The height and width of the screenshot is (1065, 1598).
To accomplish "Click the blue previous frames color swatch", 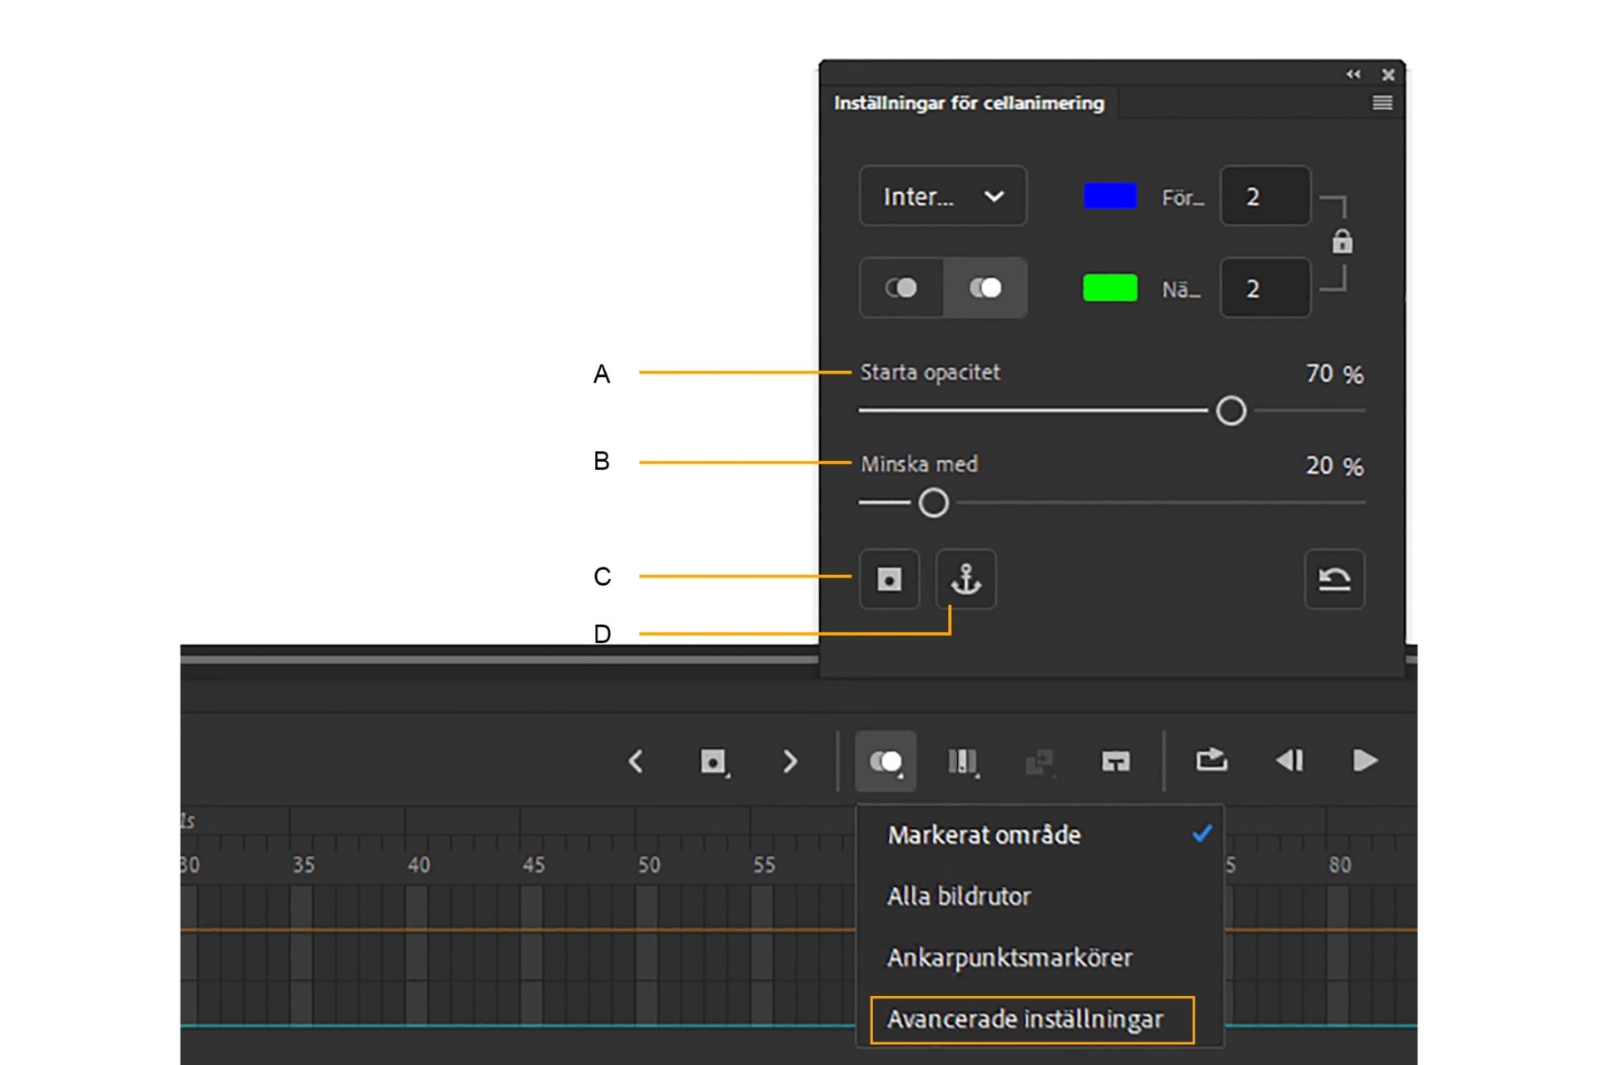I will tap(1109, 196).
